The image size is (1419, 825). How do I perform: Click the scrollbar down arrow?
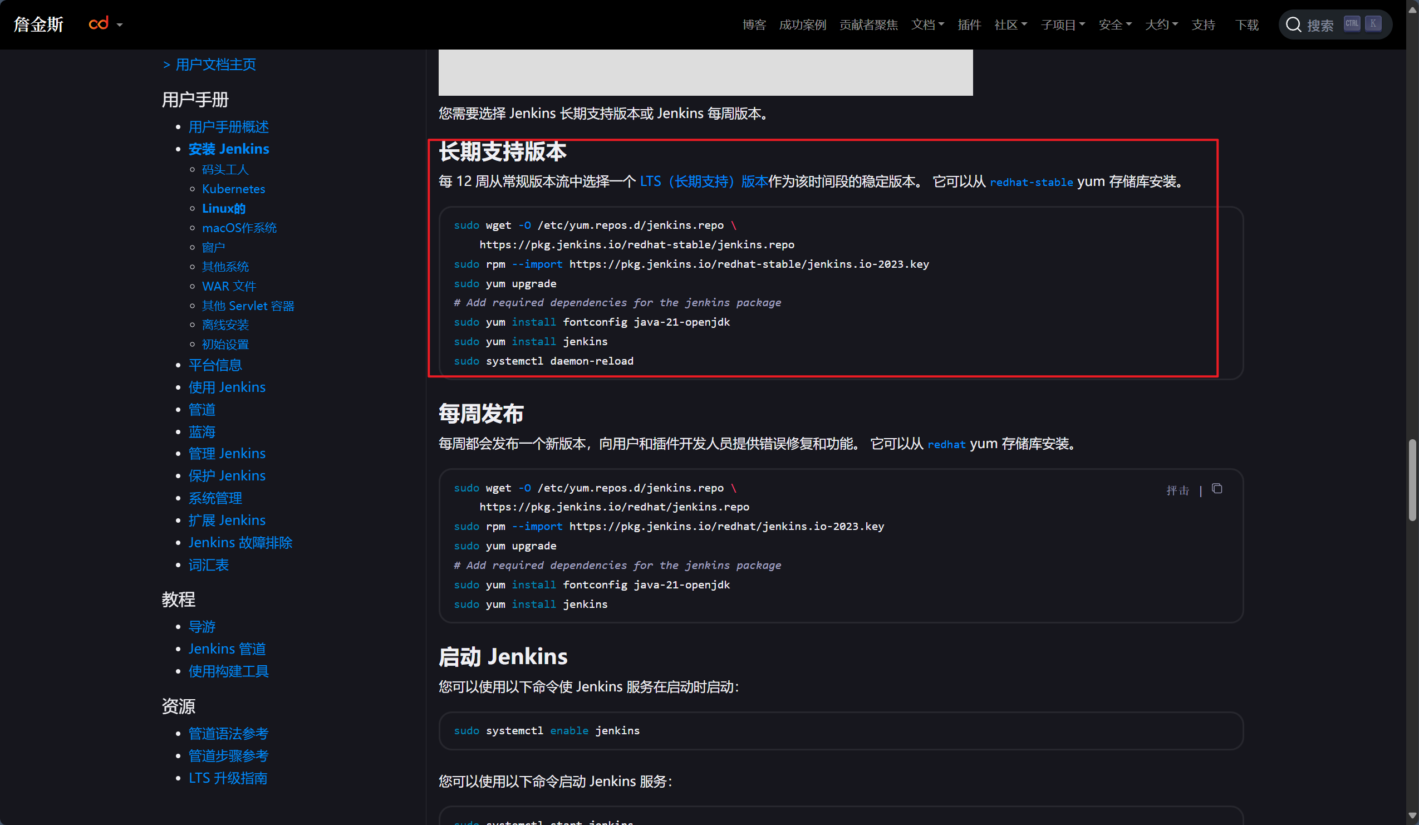1412,816
